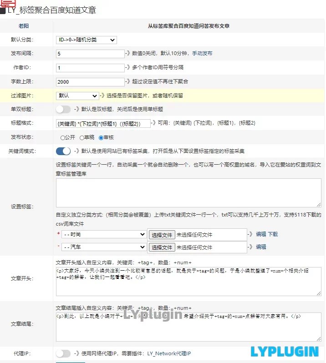326x363 pixels.
Task: Focus the word limit field showing 2000
Action: [x=90, y=82]
